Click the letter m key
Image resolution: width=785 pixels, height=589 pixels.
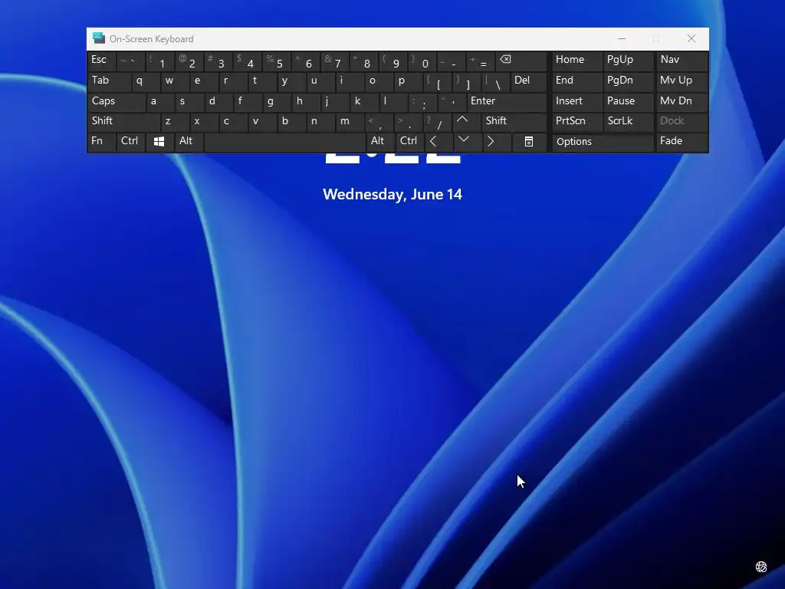point(350,122)
